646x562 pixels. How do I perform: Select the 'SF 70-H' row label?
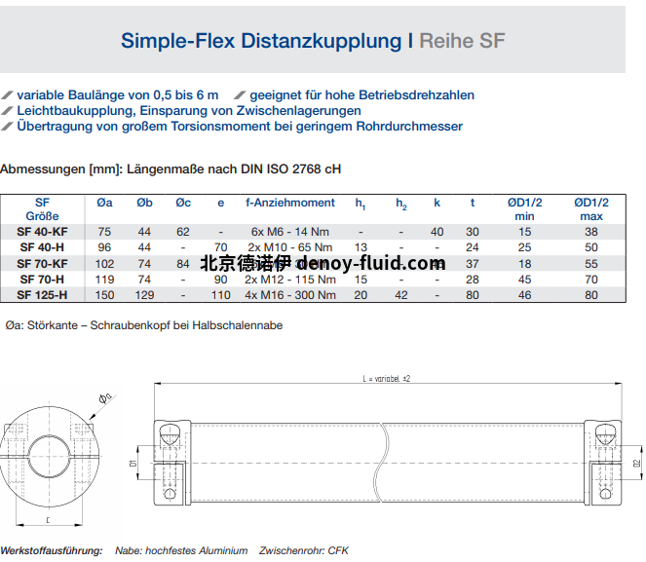click(42, 280)
